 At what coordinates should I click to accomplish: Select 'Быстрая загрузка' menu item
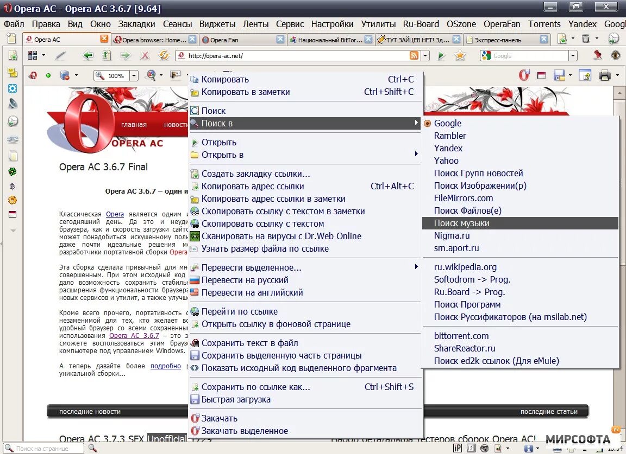305,399
